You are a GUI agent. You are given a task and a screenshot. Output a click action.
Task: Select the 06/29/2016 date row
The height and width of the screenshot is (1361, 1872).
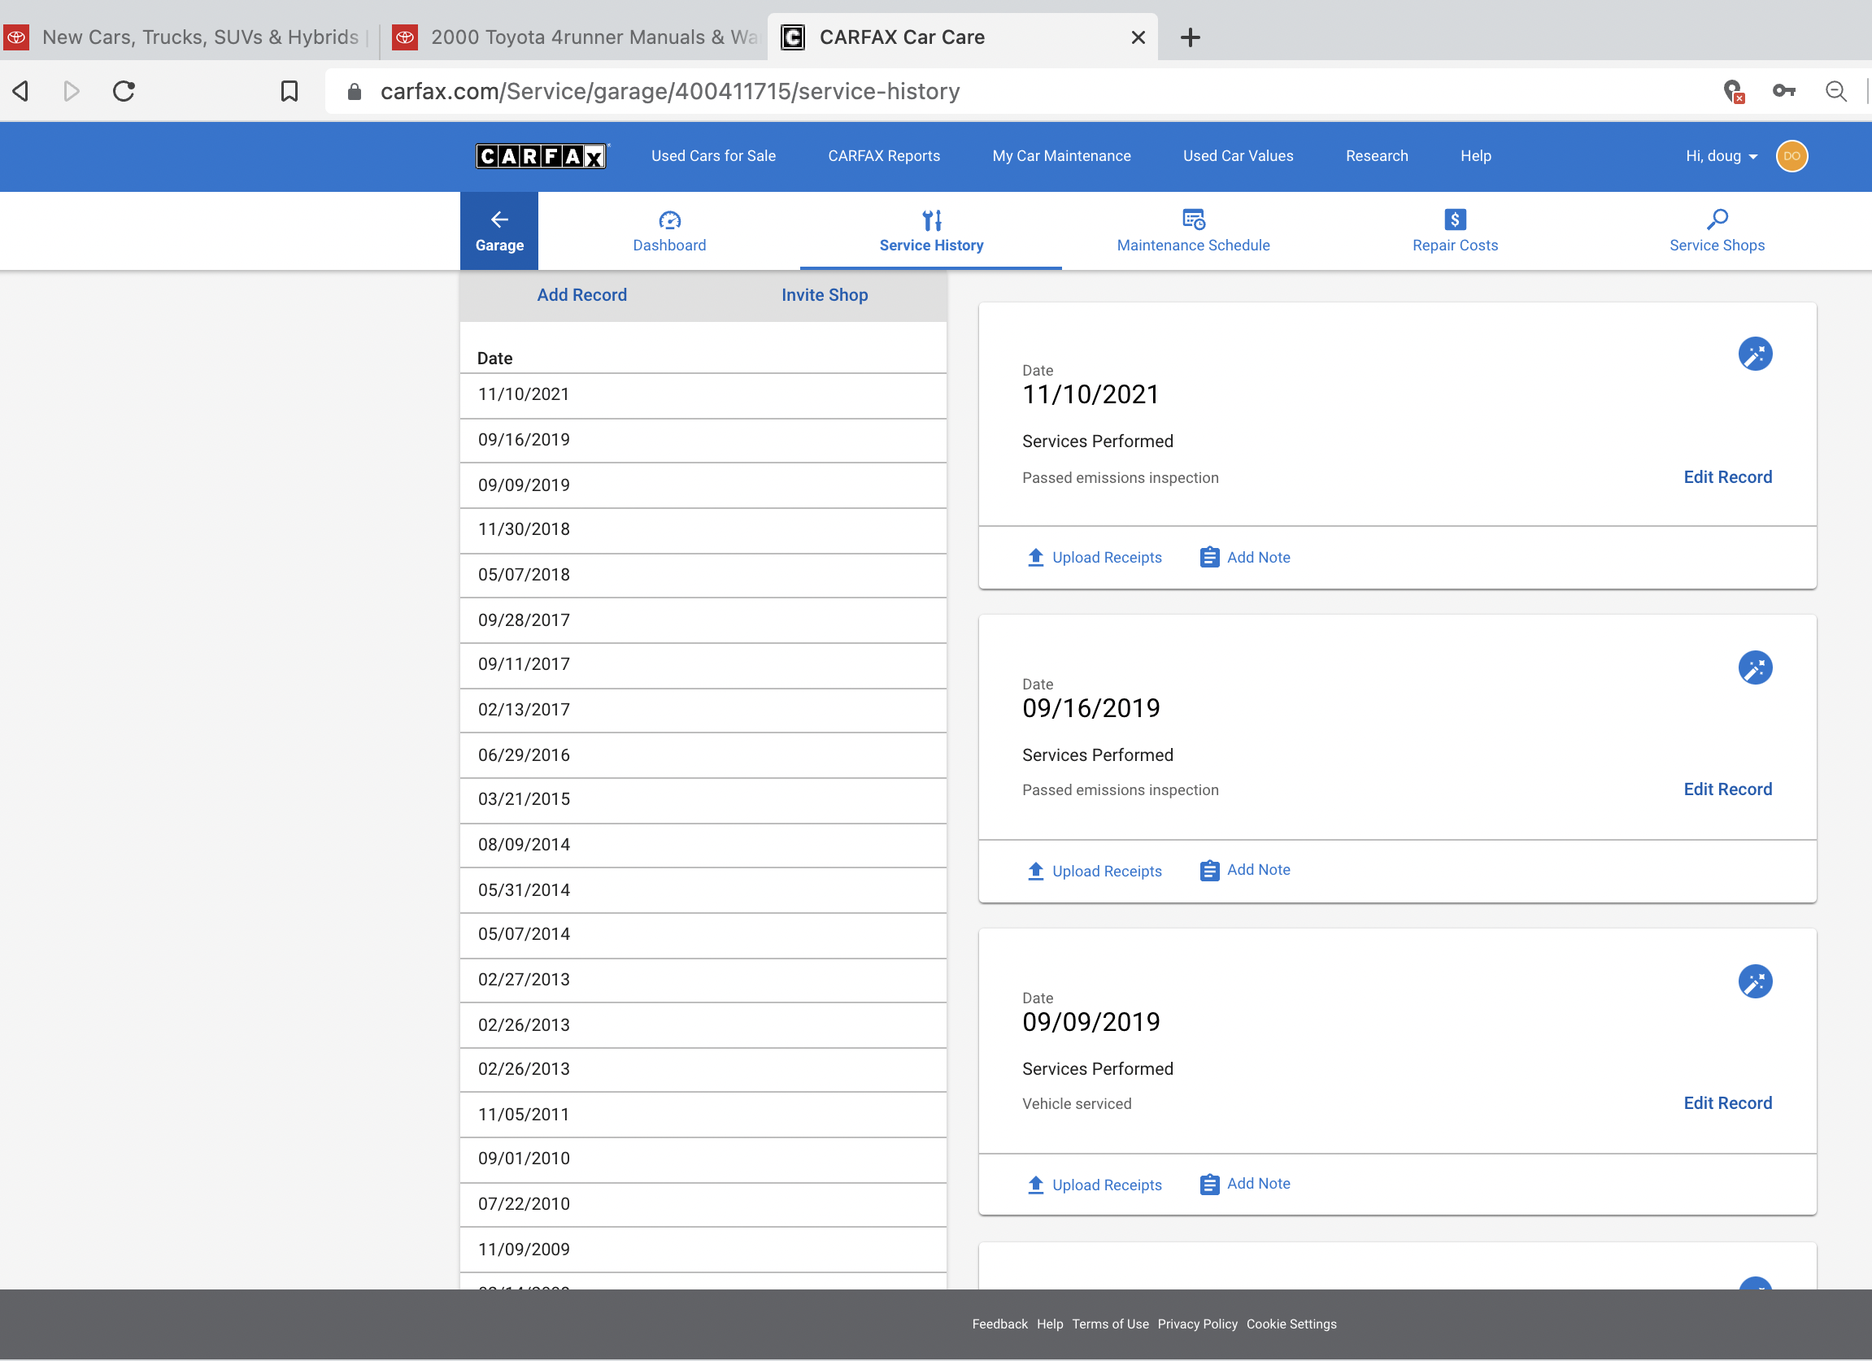[x=703, y=755]
